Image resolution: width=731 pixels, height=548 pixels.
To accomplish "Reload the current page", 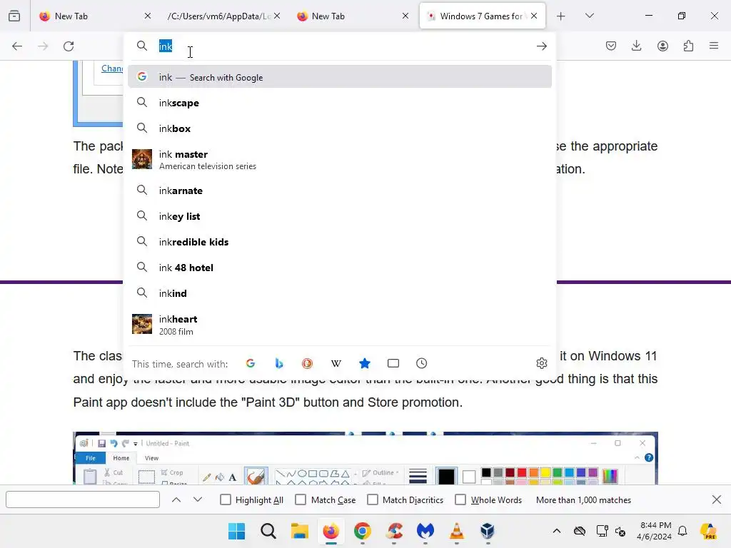I will tap(69, 46).
